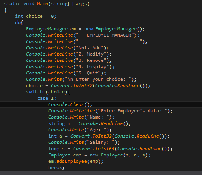Click the "2. Modify" WriteLine statement
The height and width of the screenshot is (175, 202).
tap(69, 54)
